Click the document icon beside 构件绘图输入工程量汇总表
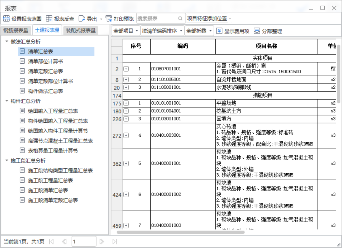This screenshot has width=342, height=248. pos(22,121)
